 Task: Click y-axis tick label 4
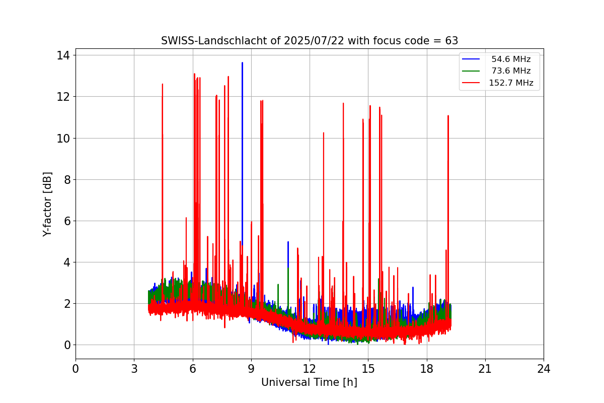pos(67,262)
